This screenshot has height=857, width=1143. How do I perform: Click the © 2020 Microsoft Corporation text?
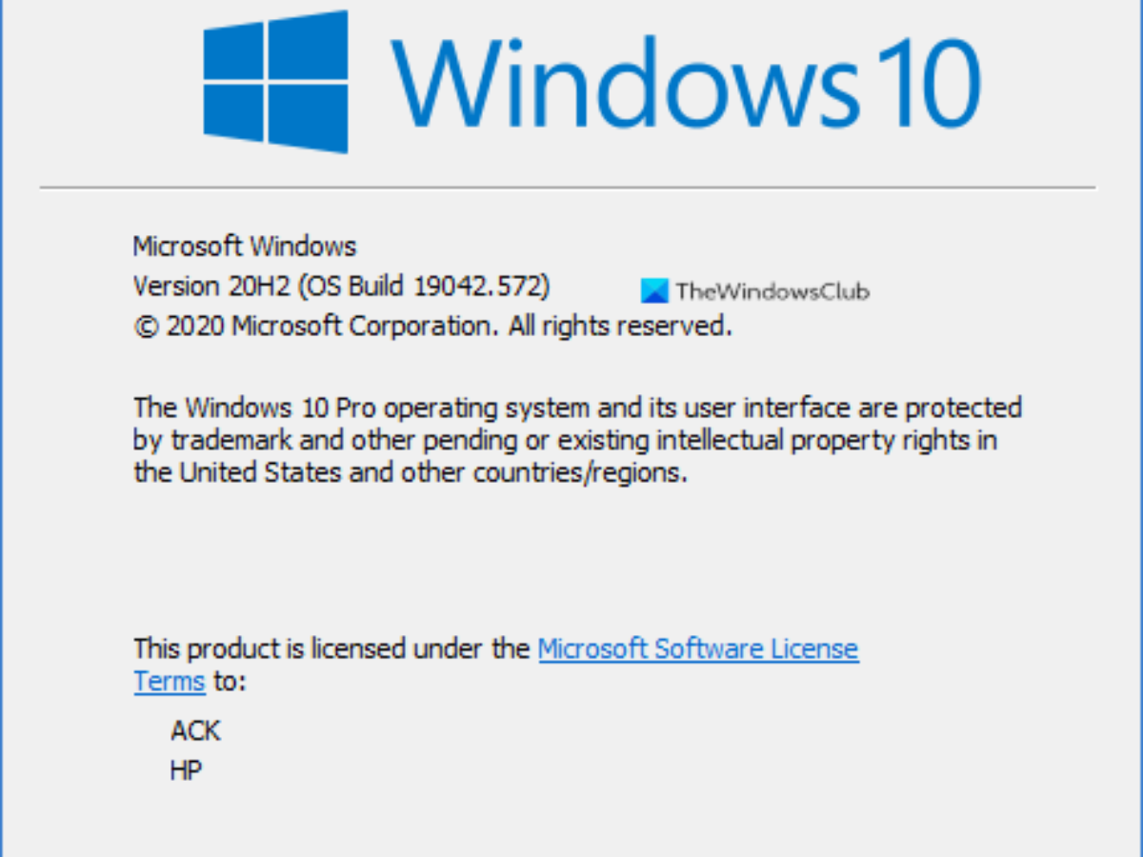click(x=316, y=326)
